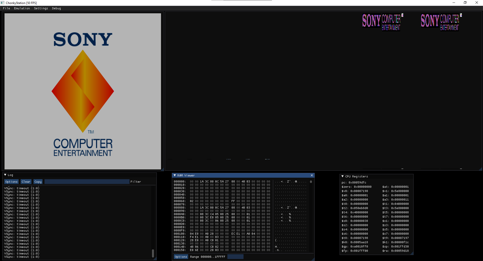Click RAM address row 000150:
The height and width of the screenshot is (261, 483).
(180, 250)
